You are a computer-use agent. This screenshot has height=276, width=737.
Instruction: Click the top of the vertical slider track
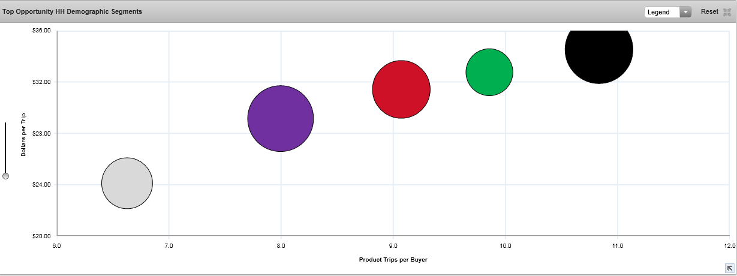(5, 125)
